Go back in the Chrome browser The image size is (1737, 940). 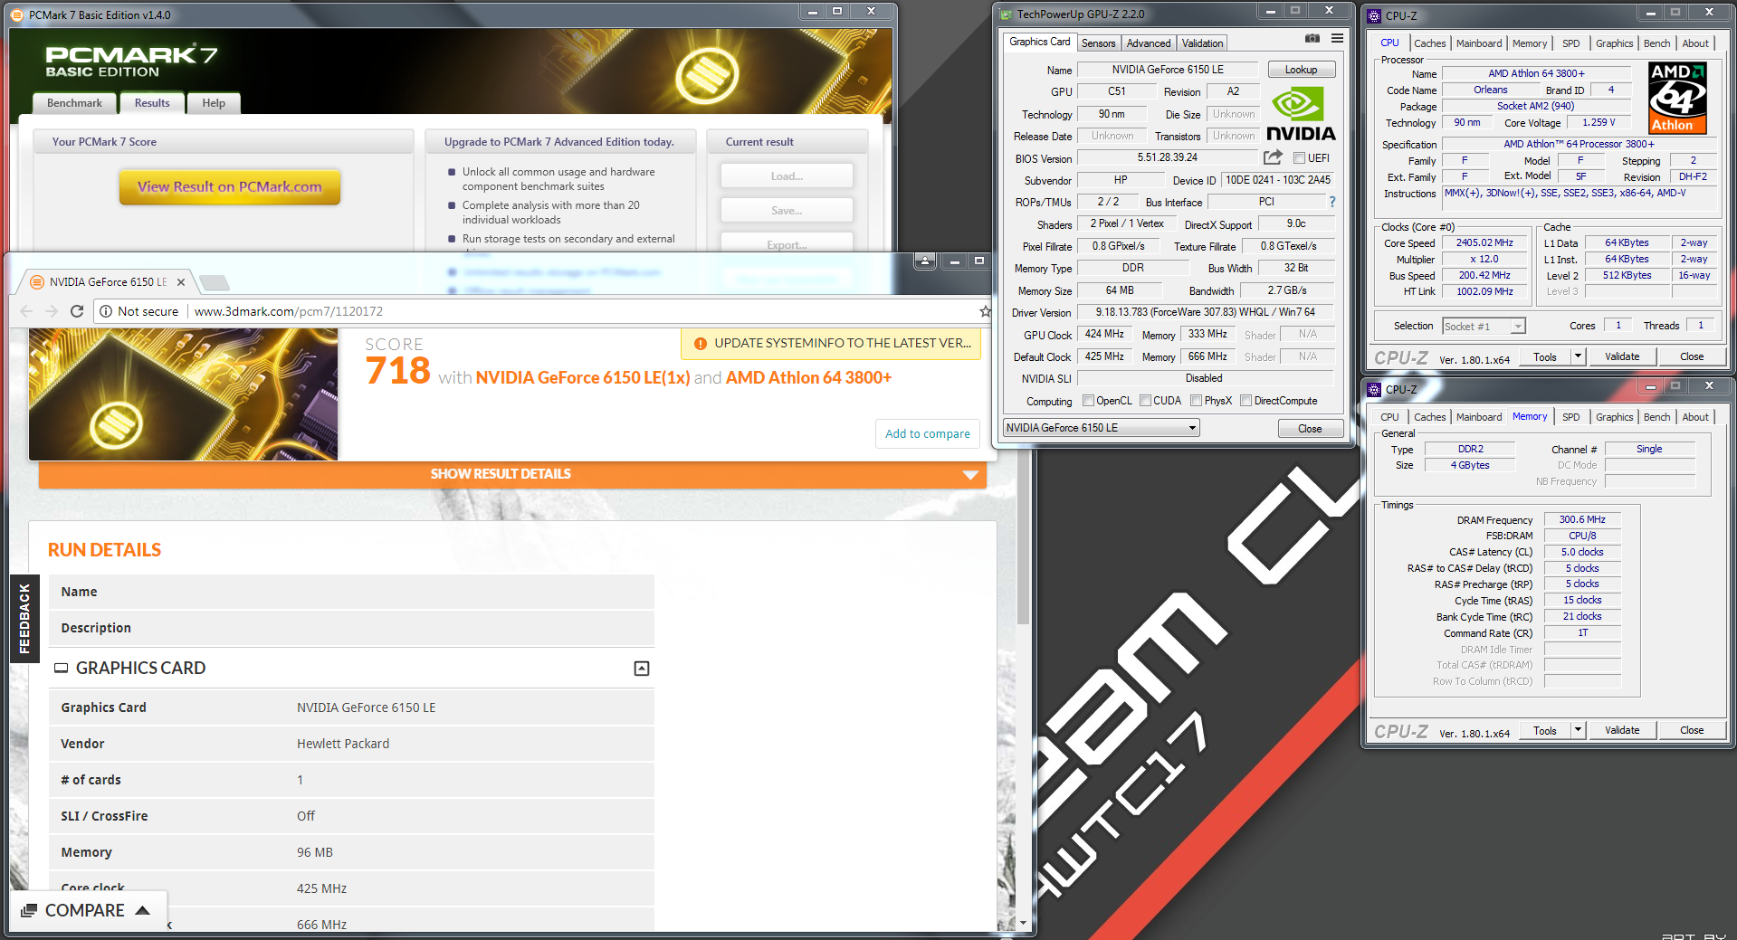pyautogui.click(x=26, y=311)
